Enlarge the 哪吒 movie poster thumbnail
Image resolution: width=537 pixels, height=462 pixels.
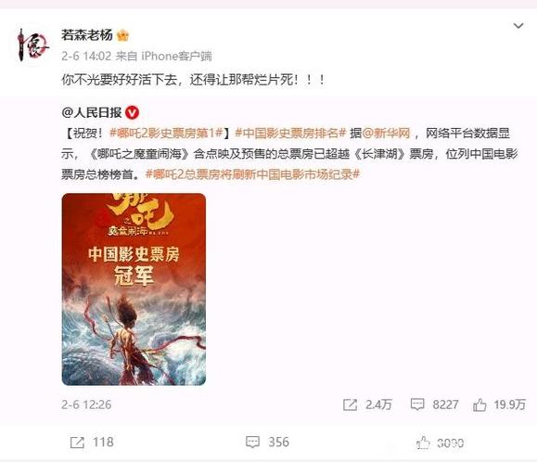(x=134, y=289)
